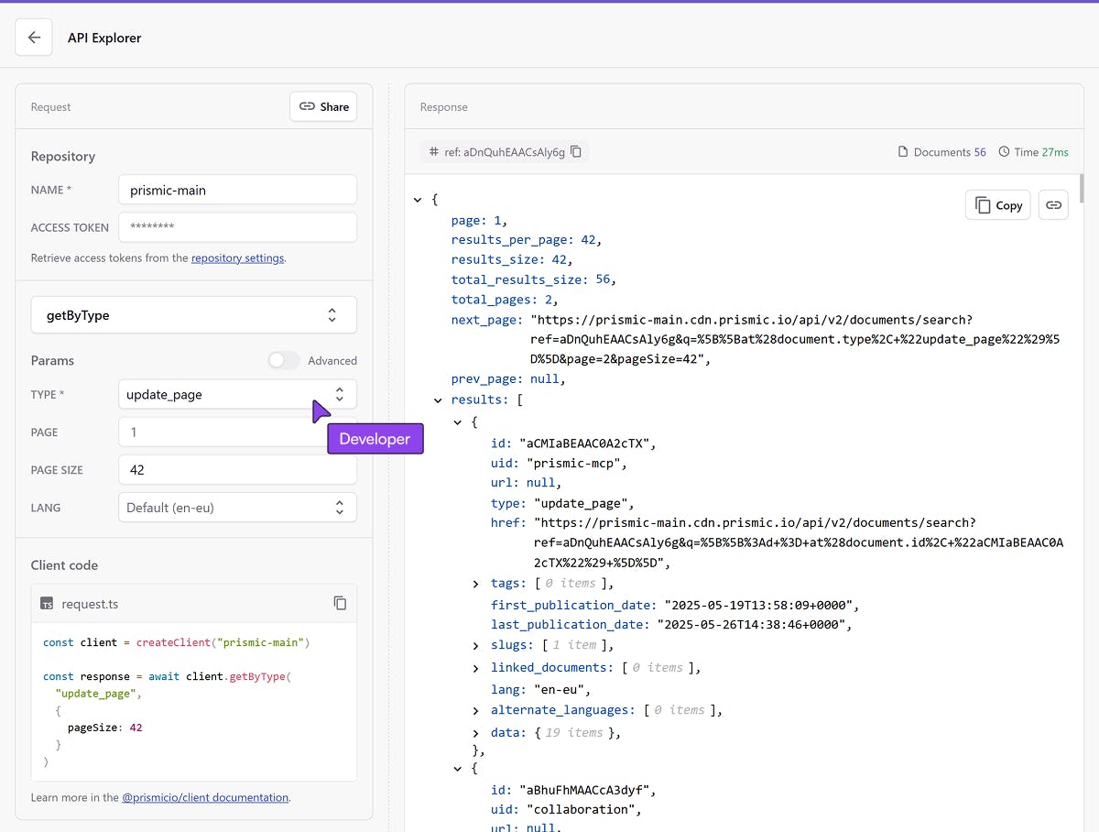This screenshot has width=1099, height=832.
Task: Click the hash icon beside ref
Action: [434, 152]
